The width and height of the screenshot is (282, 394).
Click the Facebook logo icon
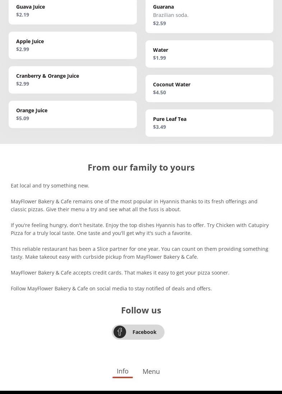(x=120, y=332)
